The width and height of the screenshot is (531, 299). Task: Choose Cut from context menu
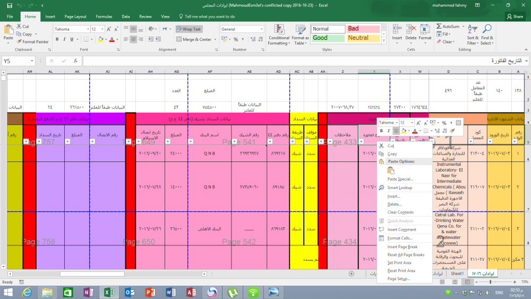[404, 146]
